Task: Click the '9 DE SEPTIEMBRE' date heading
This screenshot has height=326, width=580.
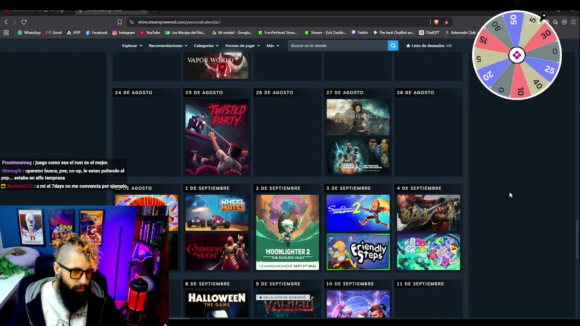Action: (x=278, y=283)
